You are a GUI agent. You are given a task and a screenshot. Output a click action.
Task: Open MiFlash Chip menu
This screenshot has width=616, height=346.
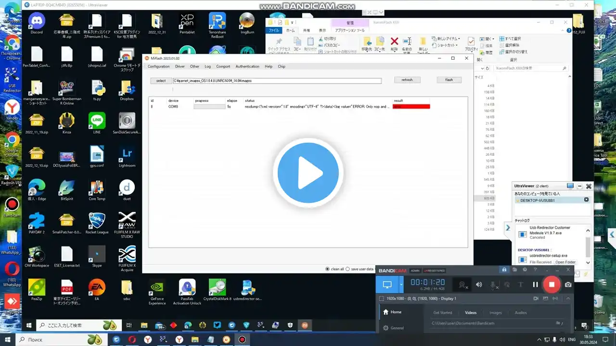(282, 66)
